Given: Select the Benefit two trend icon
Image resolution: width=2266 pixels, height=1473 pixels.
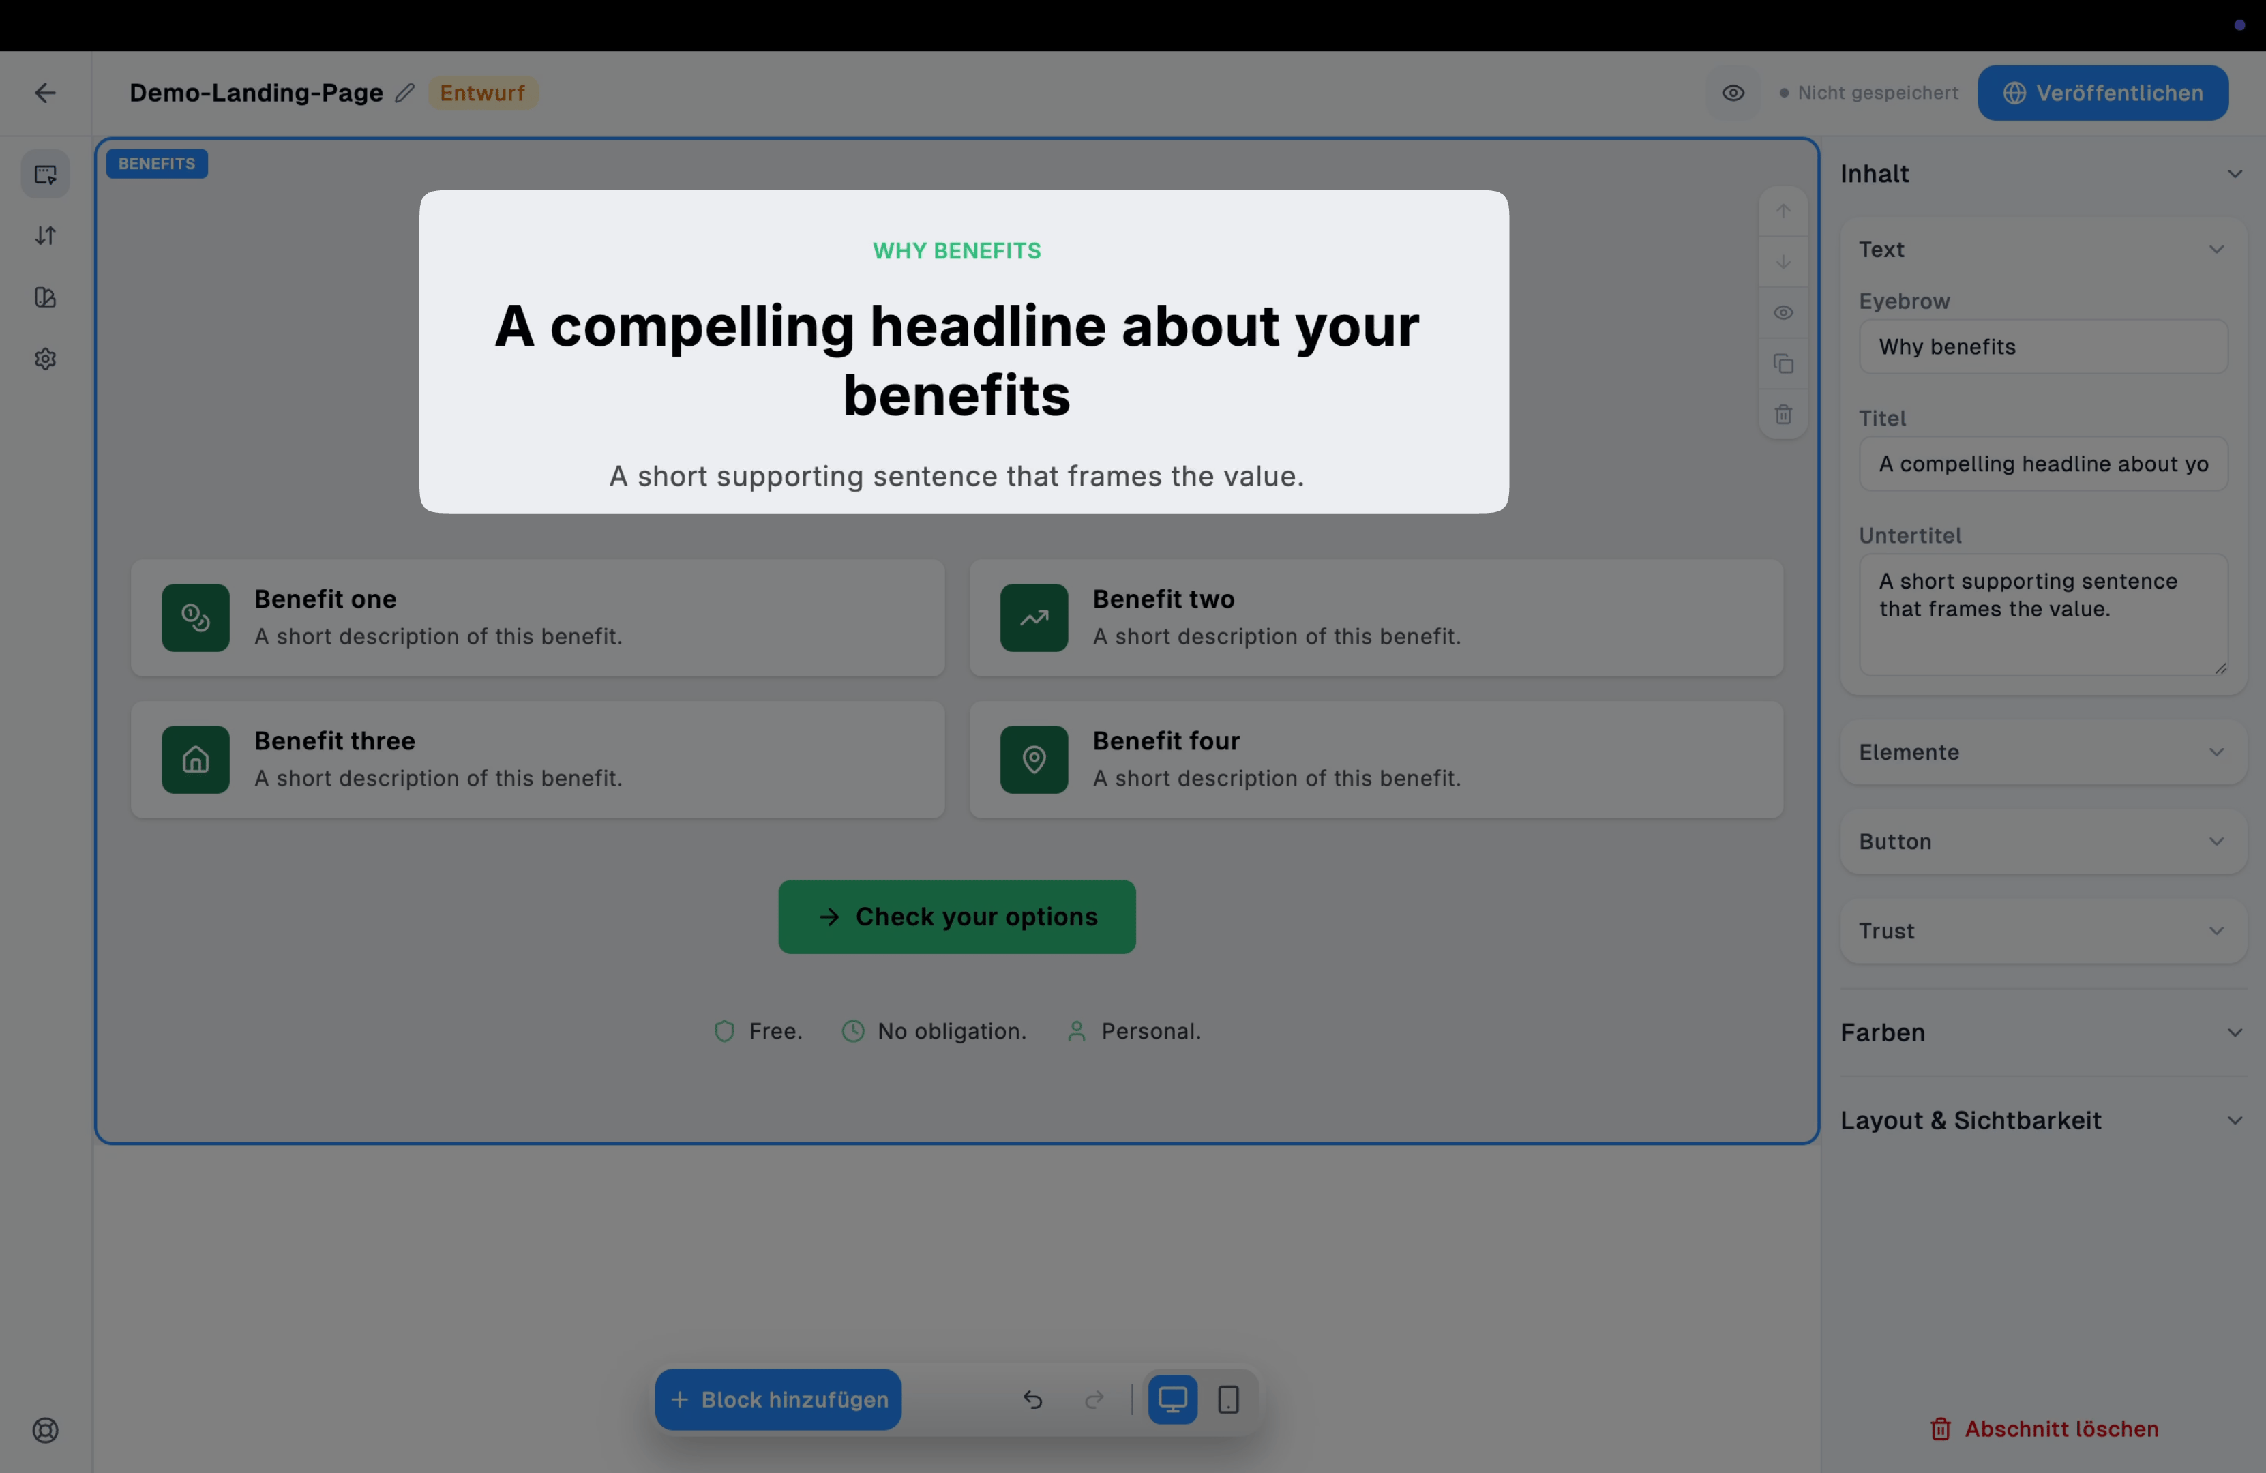Looking at the screenshot, I should [1033, 617].
